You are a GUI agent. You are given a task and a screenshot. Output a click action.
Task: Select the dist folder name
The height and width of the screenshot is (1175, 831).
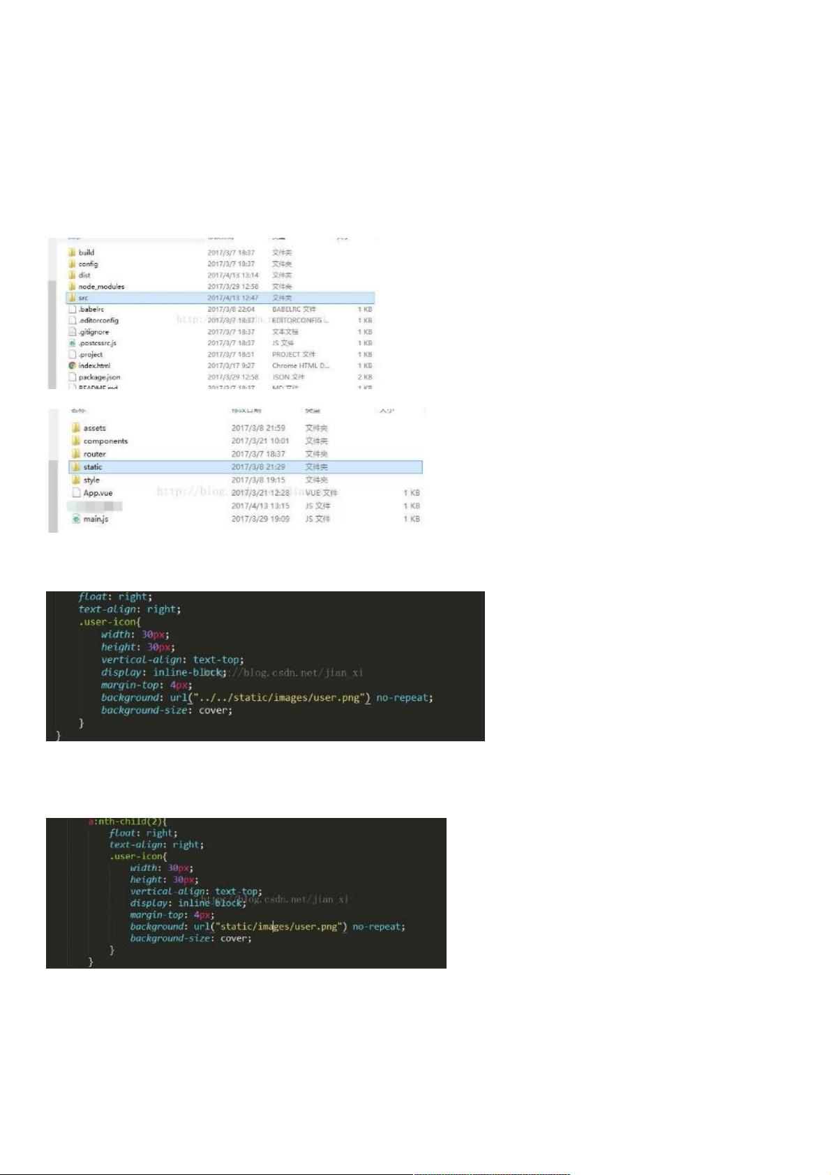pos(84,275)
